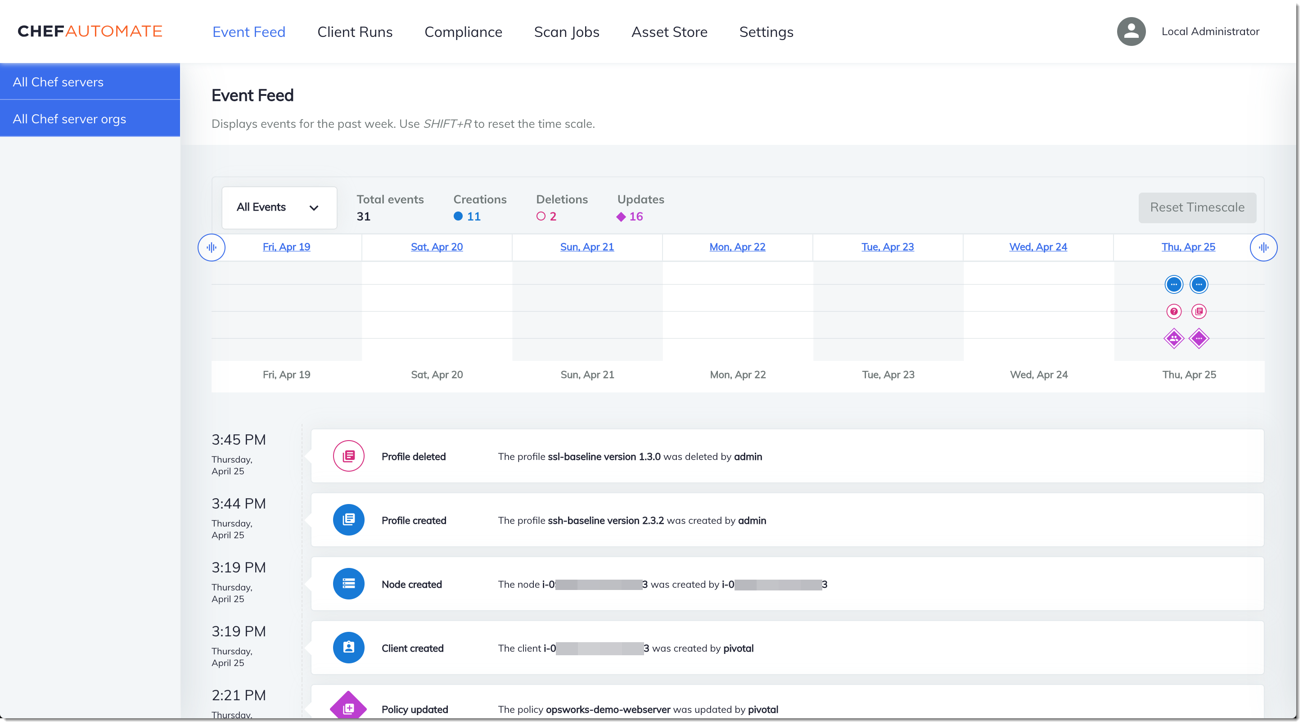Click the Sun, Apr 21 date link
This screenshot has width=1303, height=725.
point(587,247)
